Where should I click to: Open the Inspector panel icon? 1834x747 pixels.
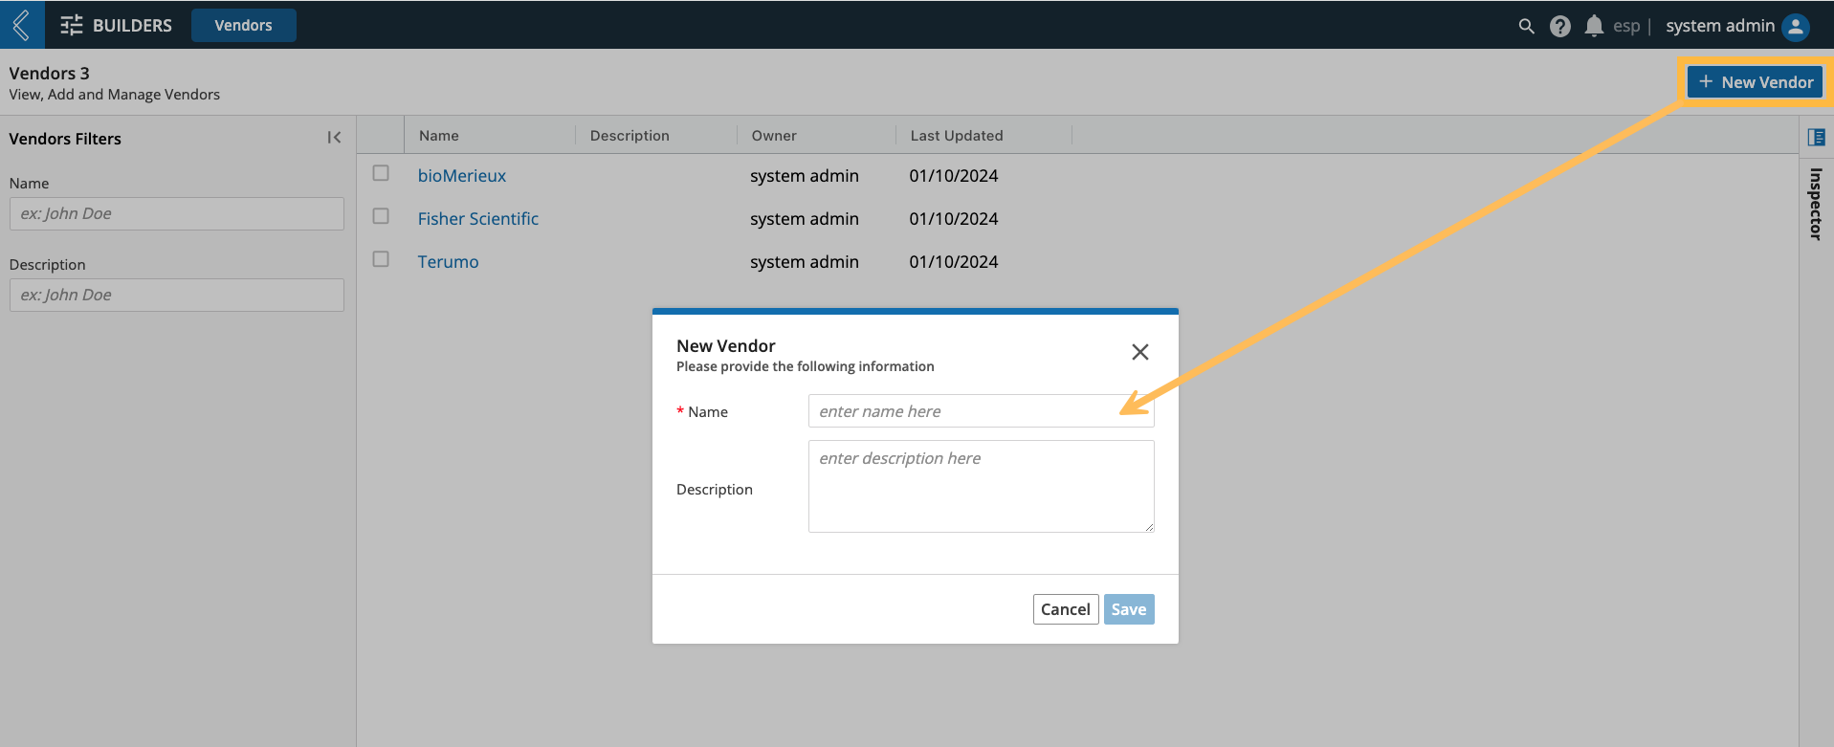(x=1816, y=137)
